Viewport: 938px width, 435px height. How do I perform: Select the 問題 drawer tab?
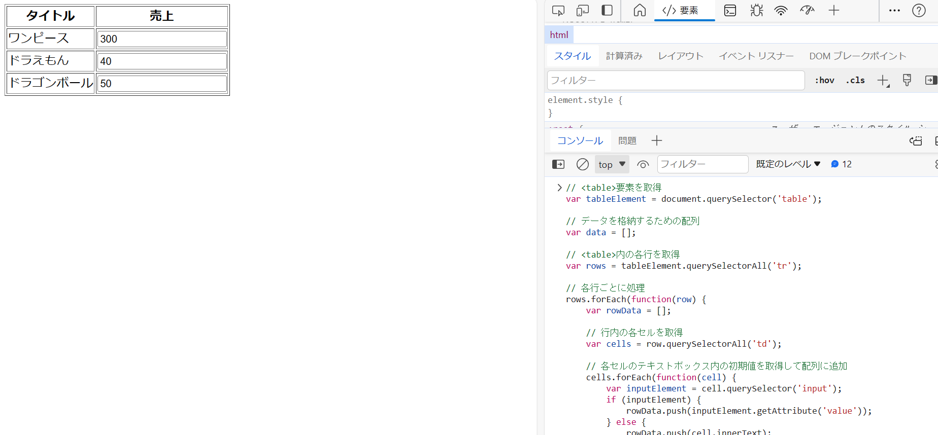[627, 140]
